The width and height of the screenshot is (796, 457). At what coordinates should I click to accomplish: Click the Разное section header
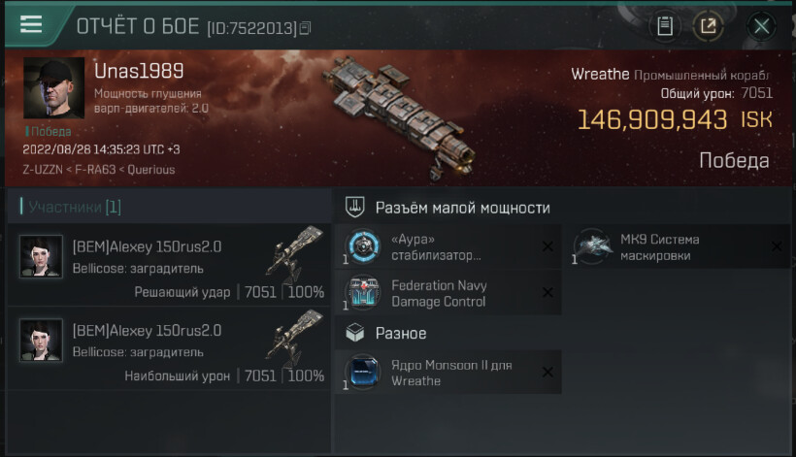click(401, 333)
